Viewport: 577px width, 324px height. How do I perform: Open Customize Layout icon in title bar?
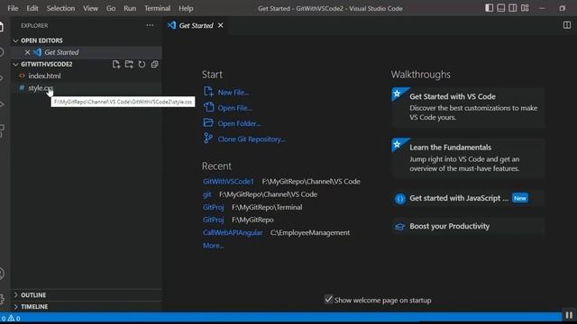coord(525,8)
